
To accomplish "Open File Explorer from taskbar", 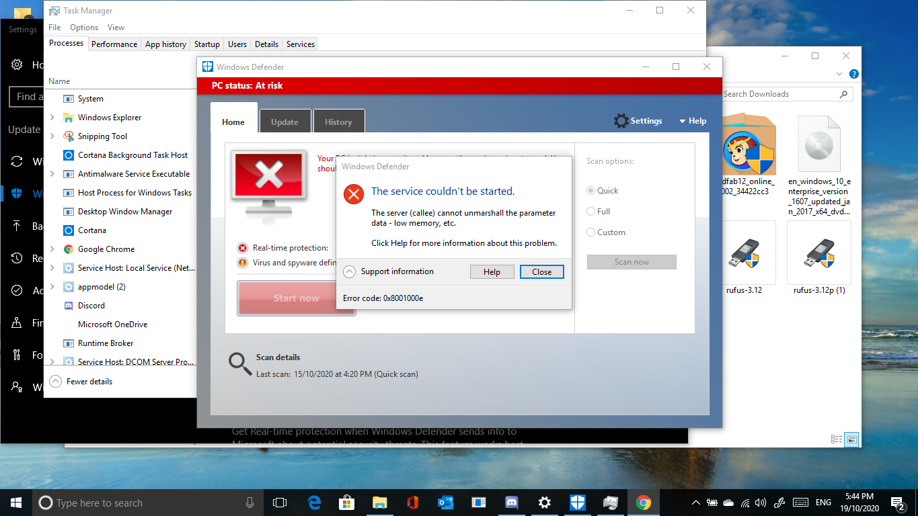I will pyautogui.click(x=380, y=503).
